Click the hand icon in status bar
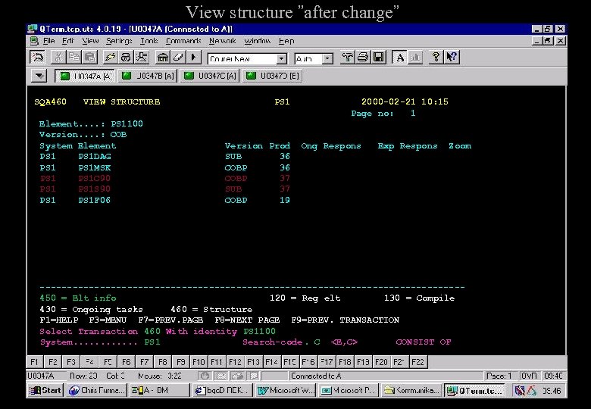 (205, 376)
